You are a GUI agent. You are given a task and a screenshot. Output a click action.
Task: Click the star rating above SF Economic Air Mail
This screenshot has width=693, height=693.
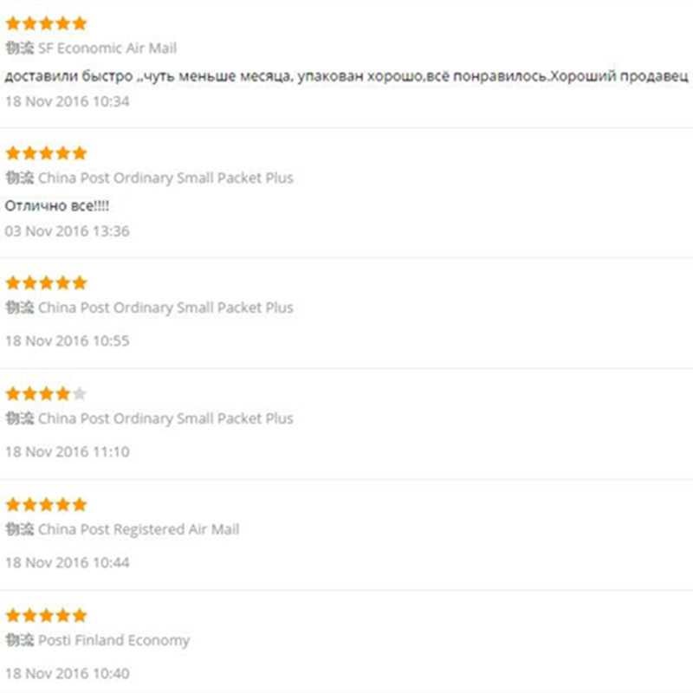coord(46,23)
